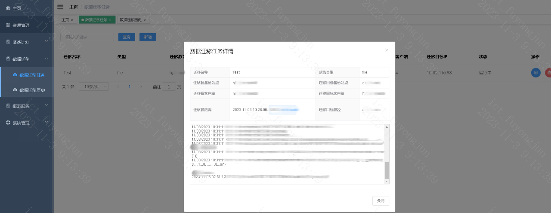The width and height of the screenshot is (551, 213).
Task: Click the 查询 button
Action: (127, 37)
